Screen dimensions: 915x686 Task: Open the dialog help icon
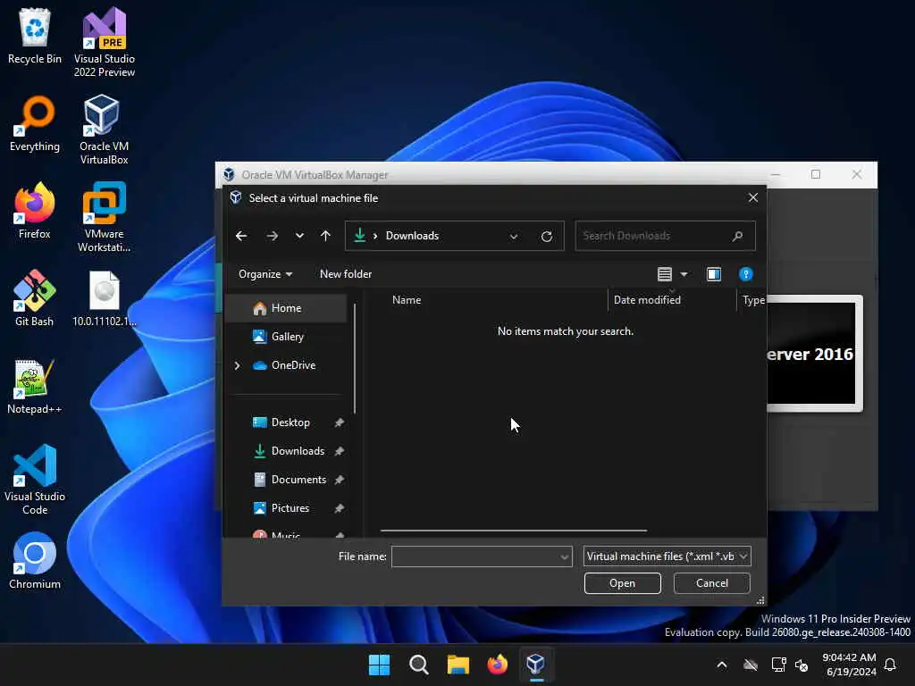point(746,274)
